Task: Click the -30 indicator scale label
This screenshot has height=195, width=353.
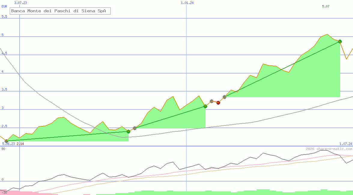Action: coord(4,193)
